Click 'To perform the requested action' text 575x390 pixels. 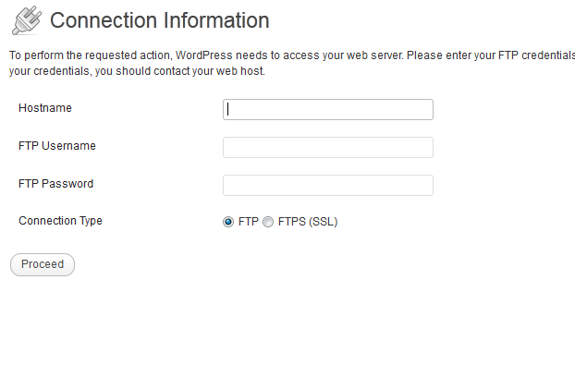[x=90, y=55]
